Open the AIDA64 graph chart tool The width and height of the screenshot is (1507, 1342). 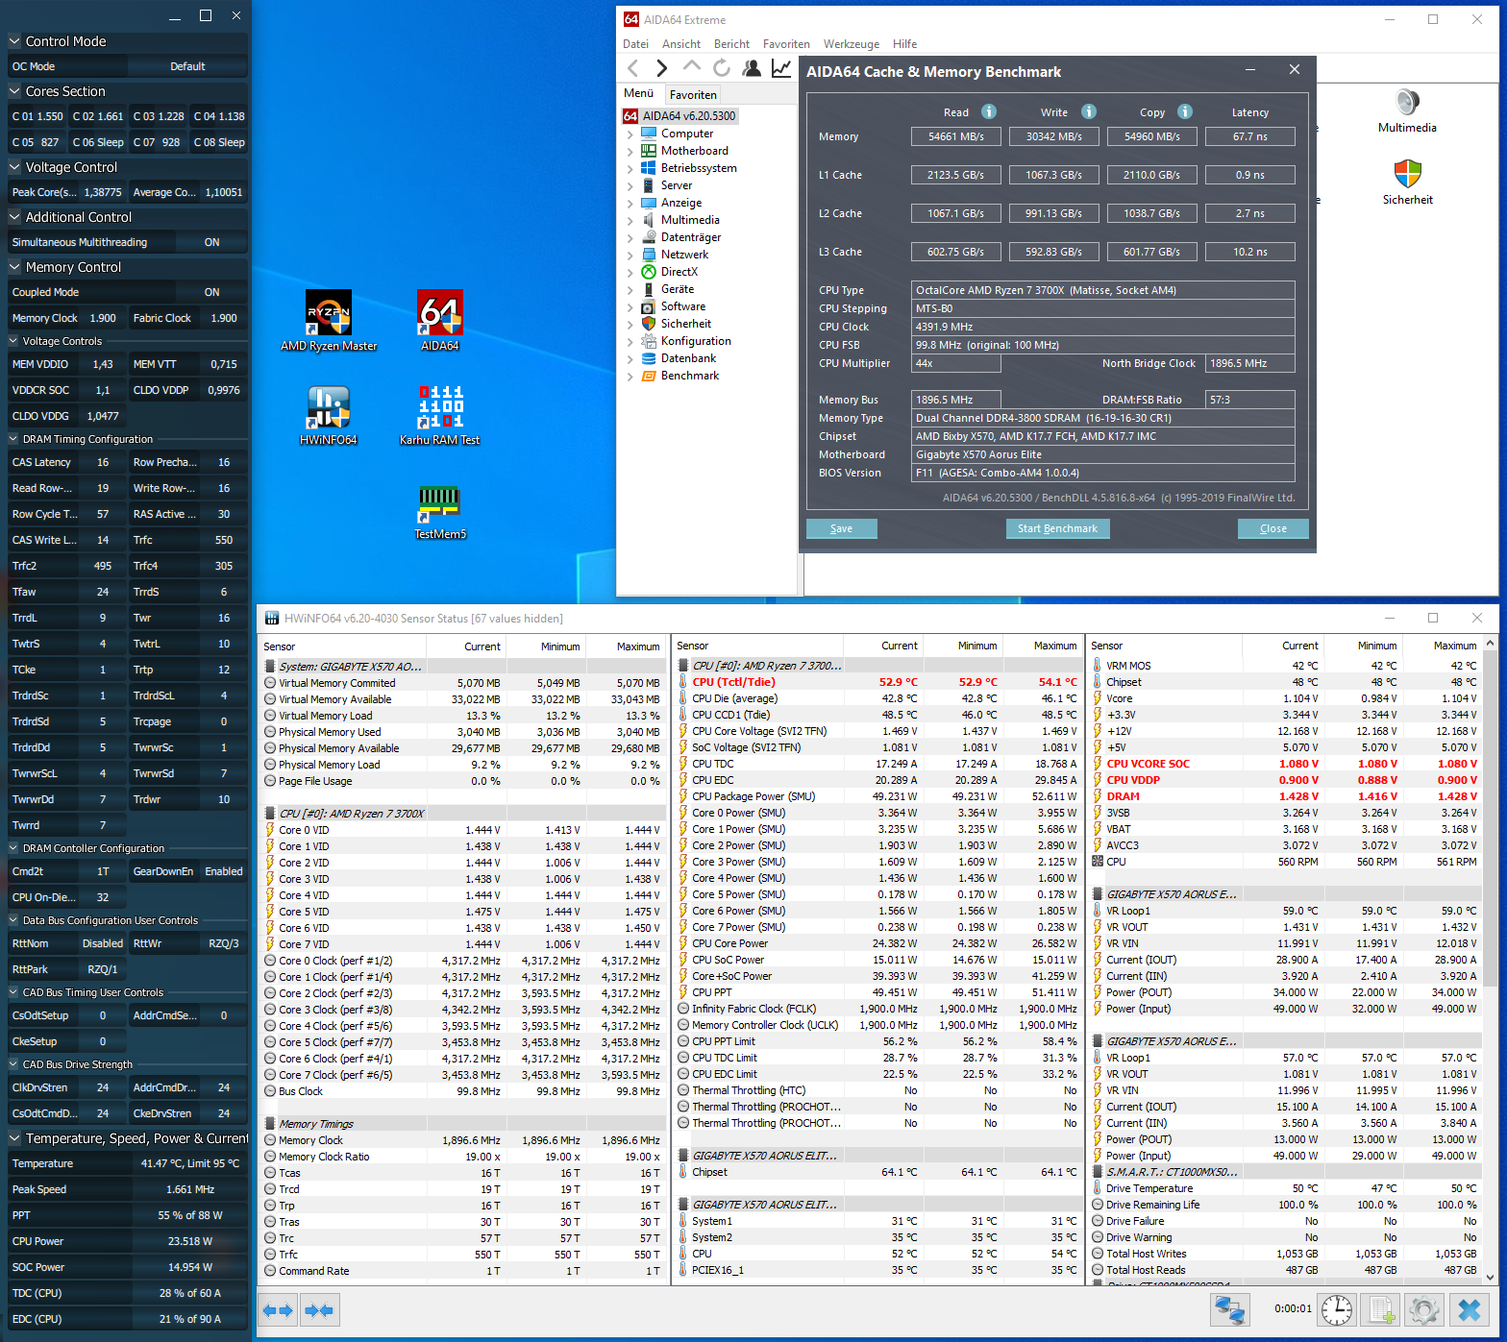point(781,68)
